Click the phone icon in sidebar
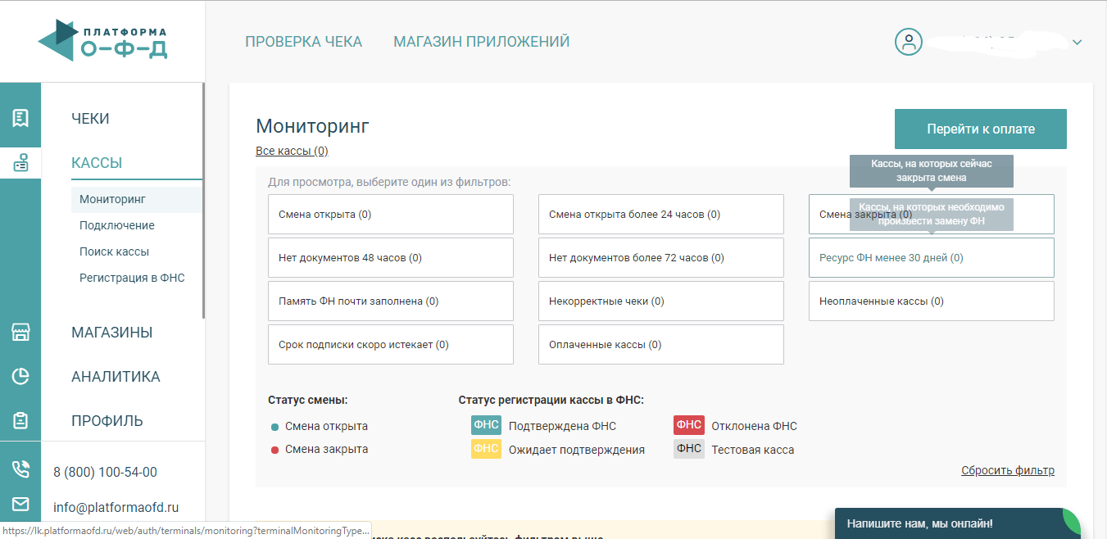The width and height of the screenshot is (1107, 539). coord(20,469)
